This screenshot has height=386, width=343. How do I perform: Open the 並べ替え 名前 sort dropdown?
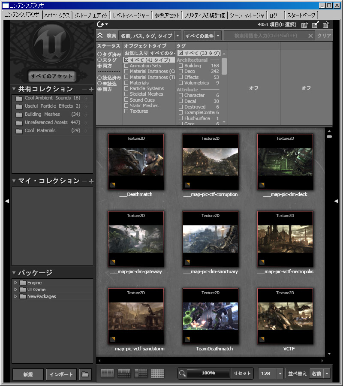click(320, 374)
